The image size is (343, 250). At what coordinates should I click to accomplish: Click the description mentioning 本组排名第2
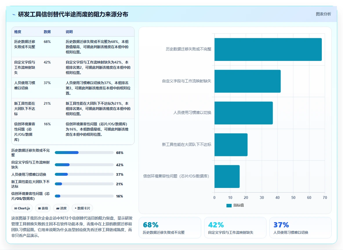point(98,67)
